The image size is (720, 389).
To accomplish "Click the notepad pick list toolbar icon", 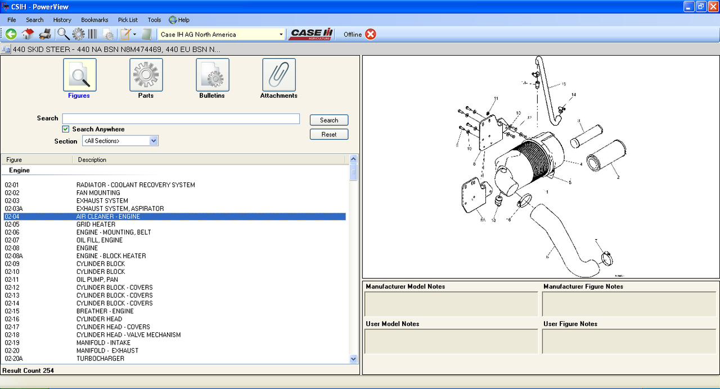I will coord(125,34).
